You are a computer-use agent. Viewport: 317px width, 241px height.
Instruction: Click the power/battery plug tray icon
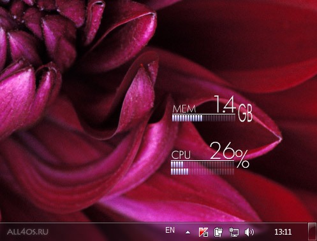coord(218,232)
